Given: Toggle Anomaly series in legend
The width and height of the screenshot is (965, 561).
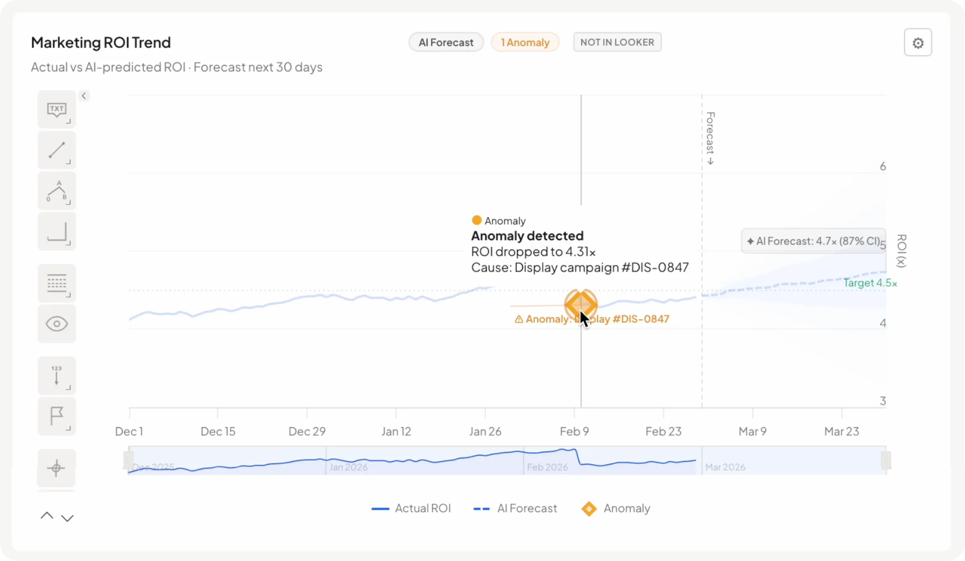Looking at the screenshot, I should [616, 509].
